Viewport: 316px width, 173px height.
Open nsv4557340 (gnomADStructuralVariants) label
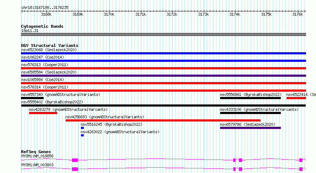coord(61,94)
